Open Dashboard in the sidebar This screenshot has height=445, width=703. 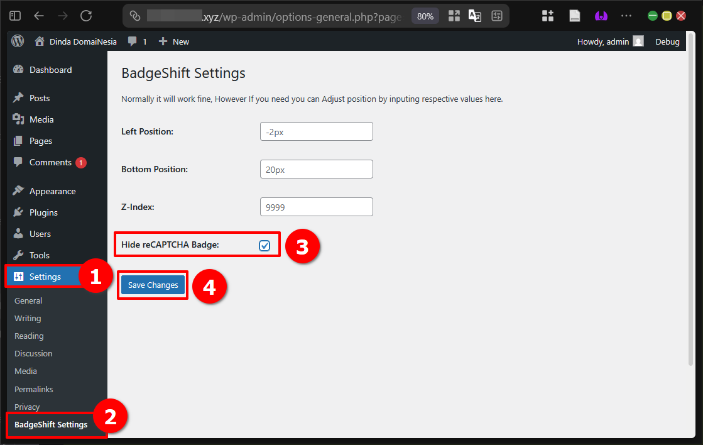point(50,70)
